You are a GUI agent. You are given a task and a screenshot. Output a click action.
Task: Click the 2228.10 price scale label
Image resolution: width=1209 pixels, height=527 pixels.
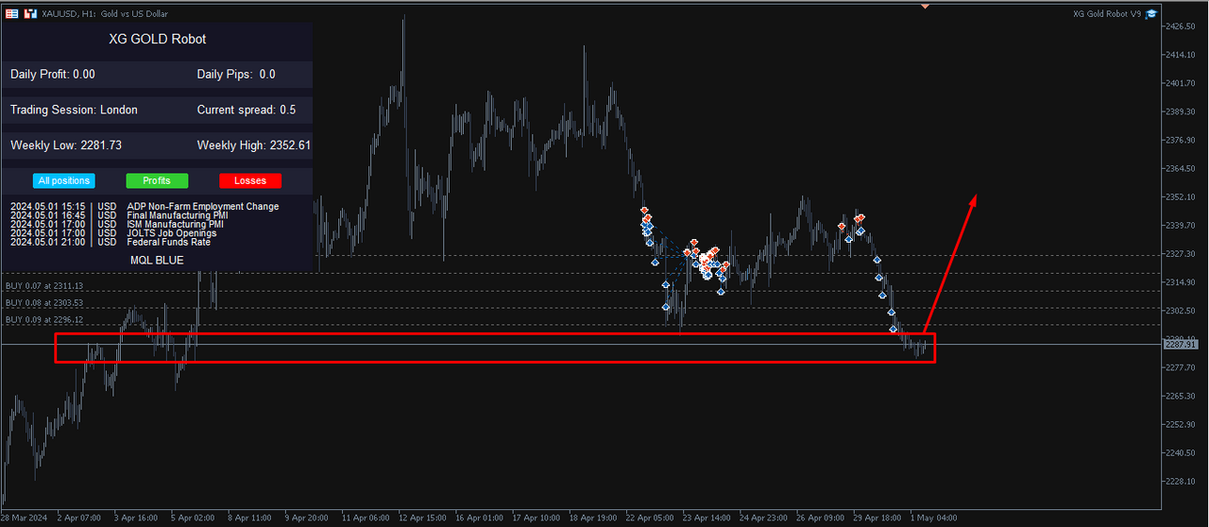click(x=1180, y=481)
